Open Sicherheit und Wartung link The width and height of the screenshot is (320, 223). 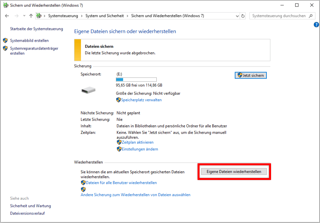pyautogui.click(x=30, y=206)
